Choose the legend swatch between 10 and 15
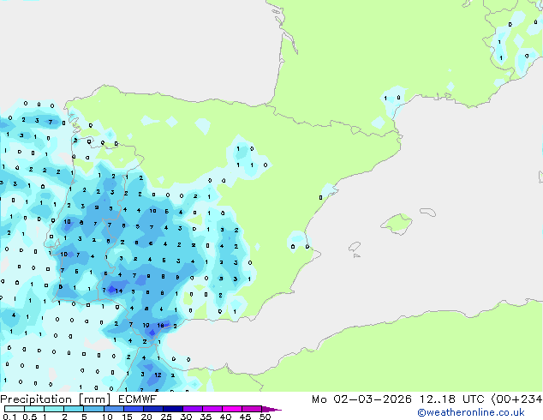This screenshot has height=420, width=543. pyautogui.click(x=113, y=409)
